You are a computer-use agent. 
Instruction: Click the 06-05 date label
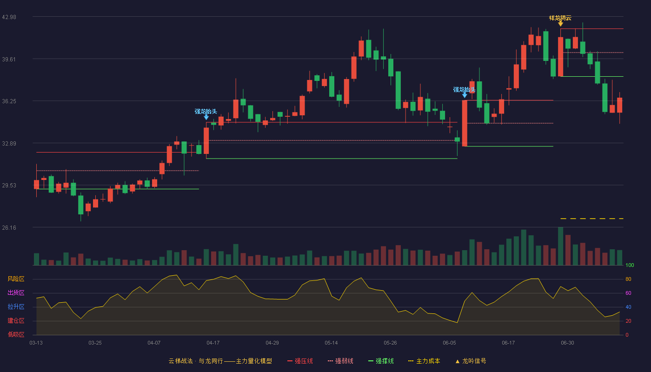tap(449, 343)
